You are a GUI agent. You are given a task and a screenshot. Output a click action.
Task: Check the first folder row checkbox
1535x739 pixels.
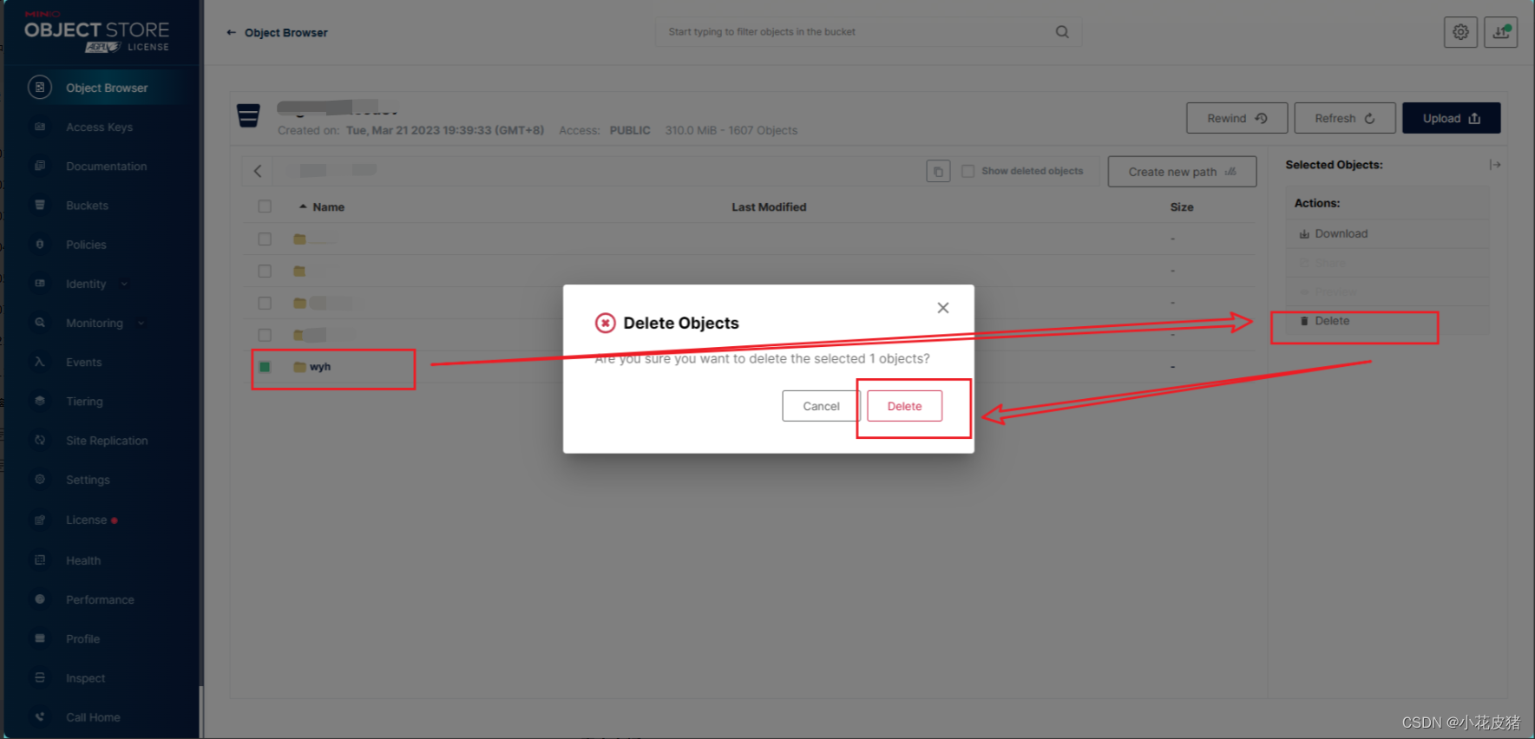point(265,239)
